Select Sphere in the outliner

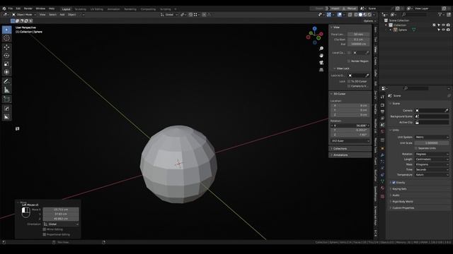(x=403, y=30)
